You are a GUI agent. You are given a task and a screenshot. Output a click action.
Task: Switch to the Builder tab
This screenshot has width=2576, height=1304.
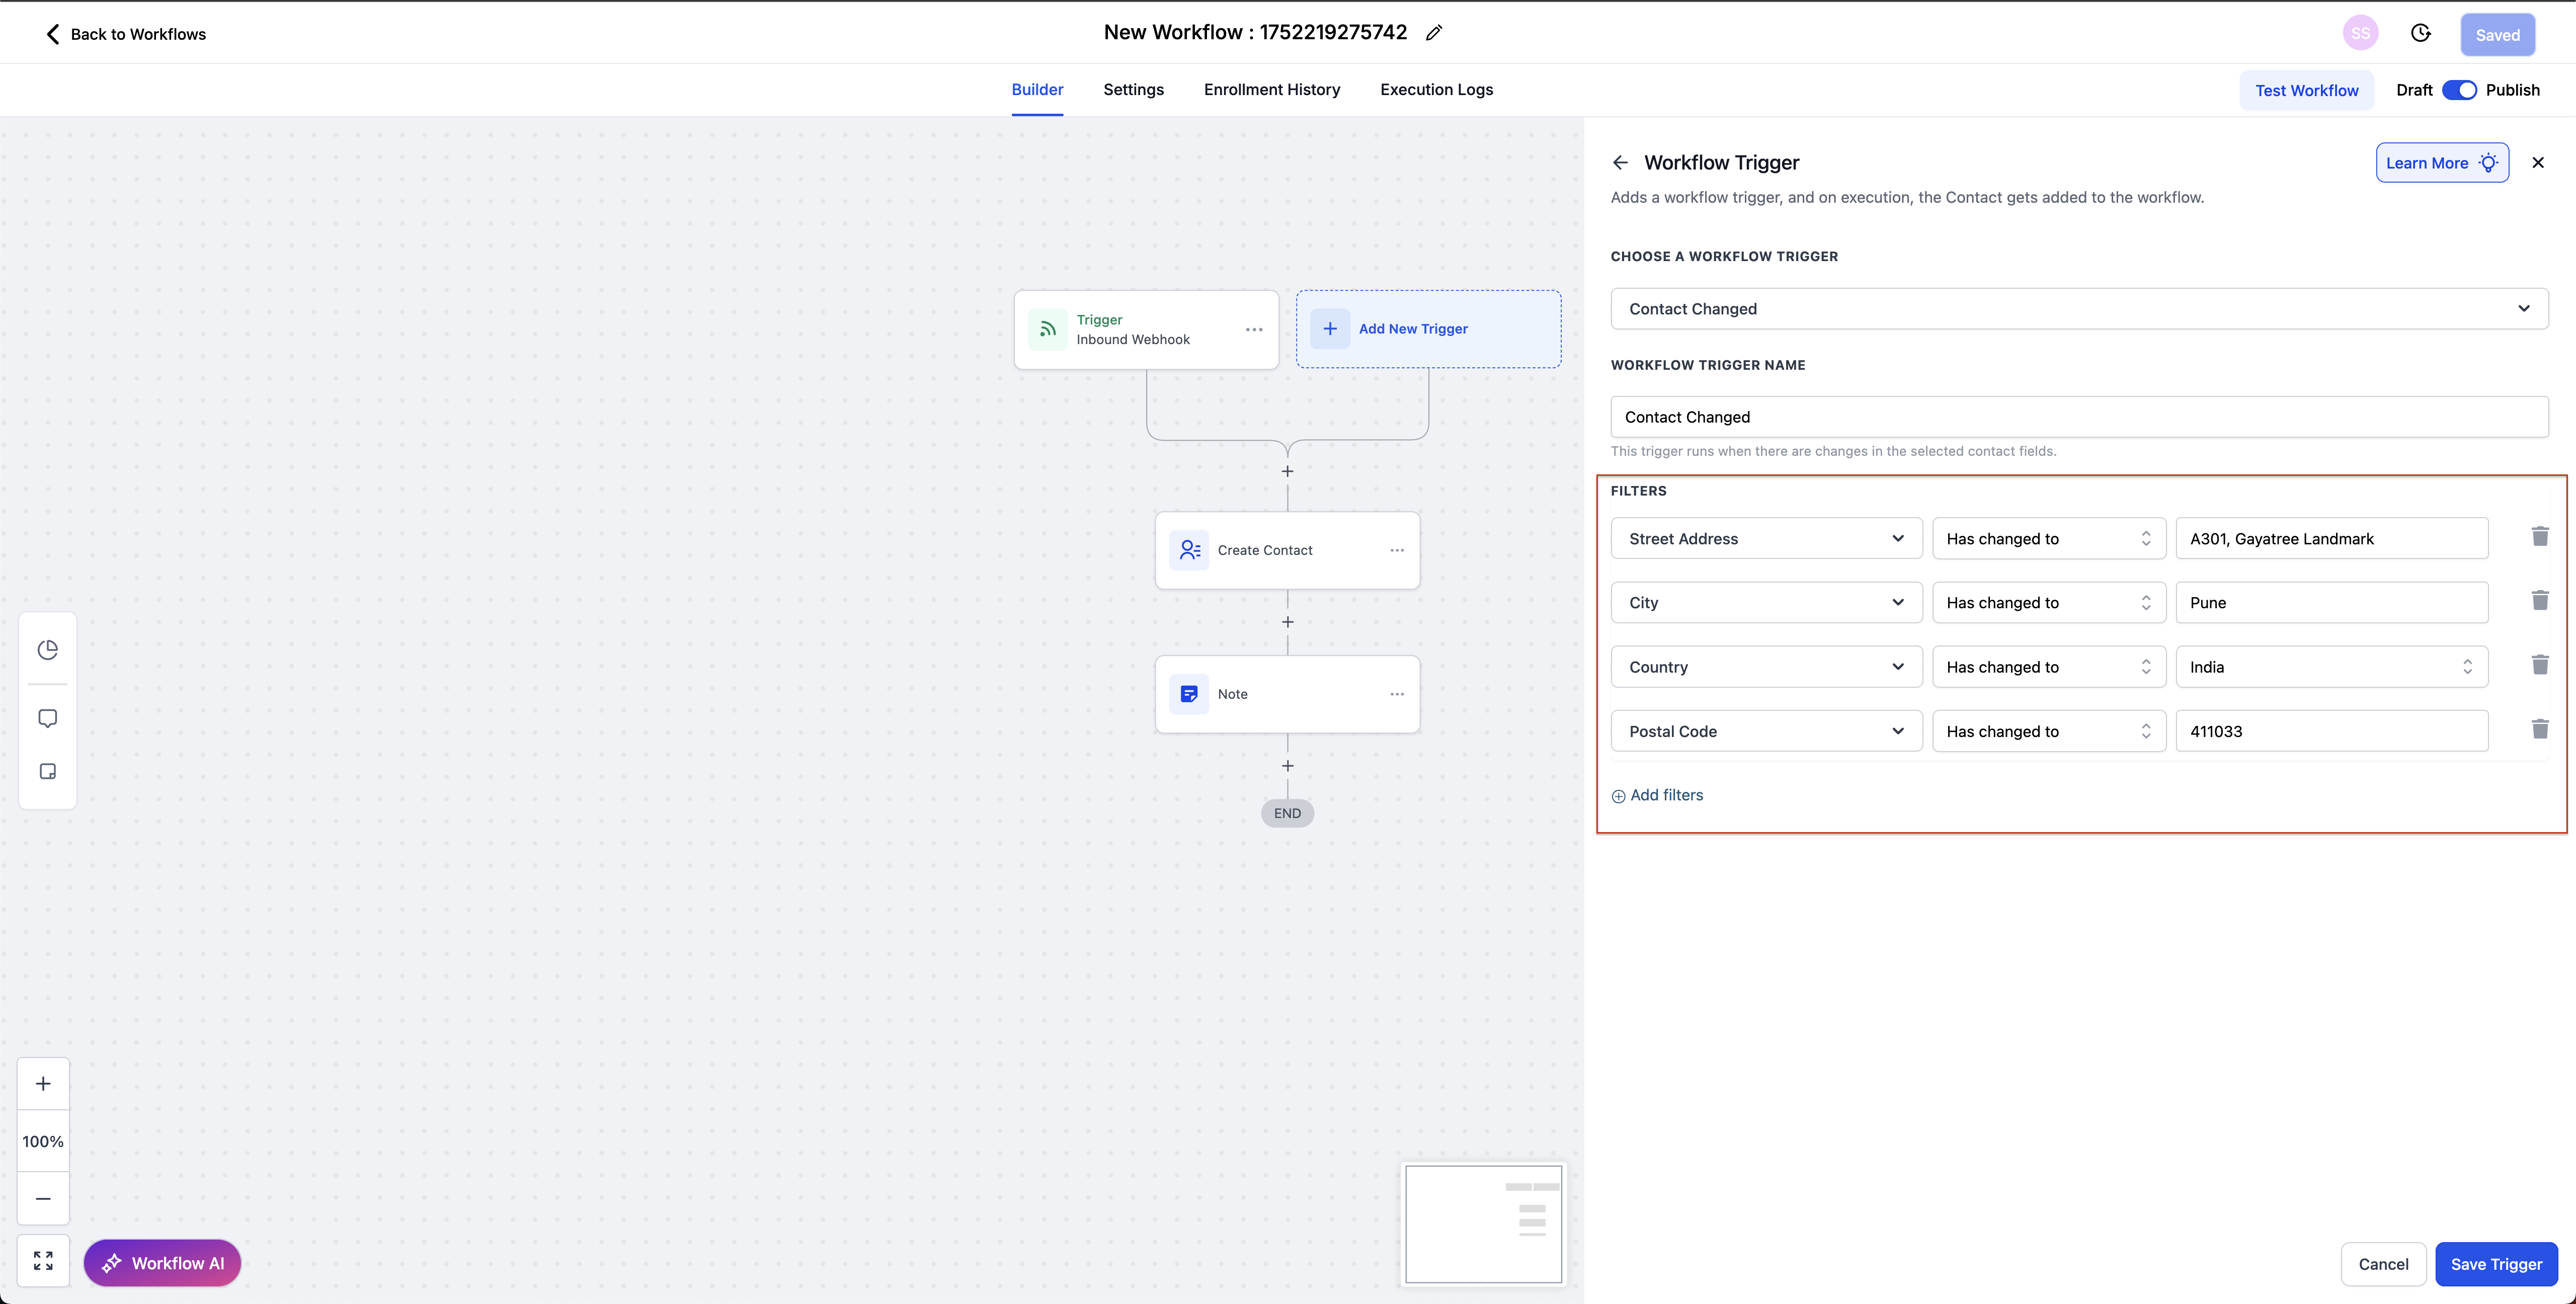1037,90
